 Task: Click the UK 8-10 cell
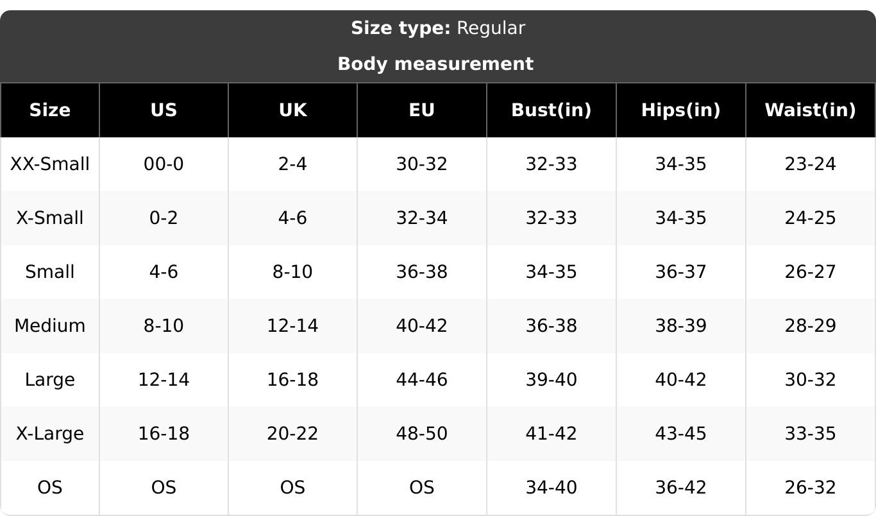292,271
